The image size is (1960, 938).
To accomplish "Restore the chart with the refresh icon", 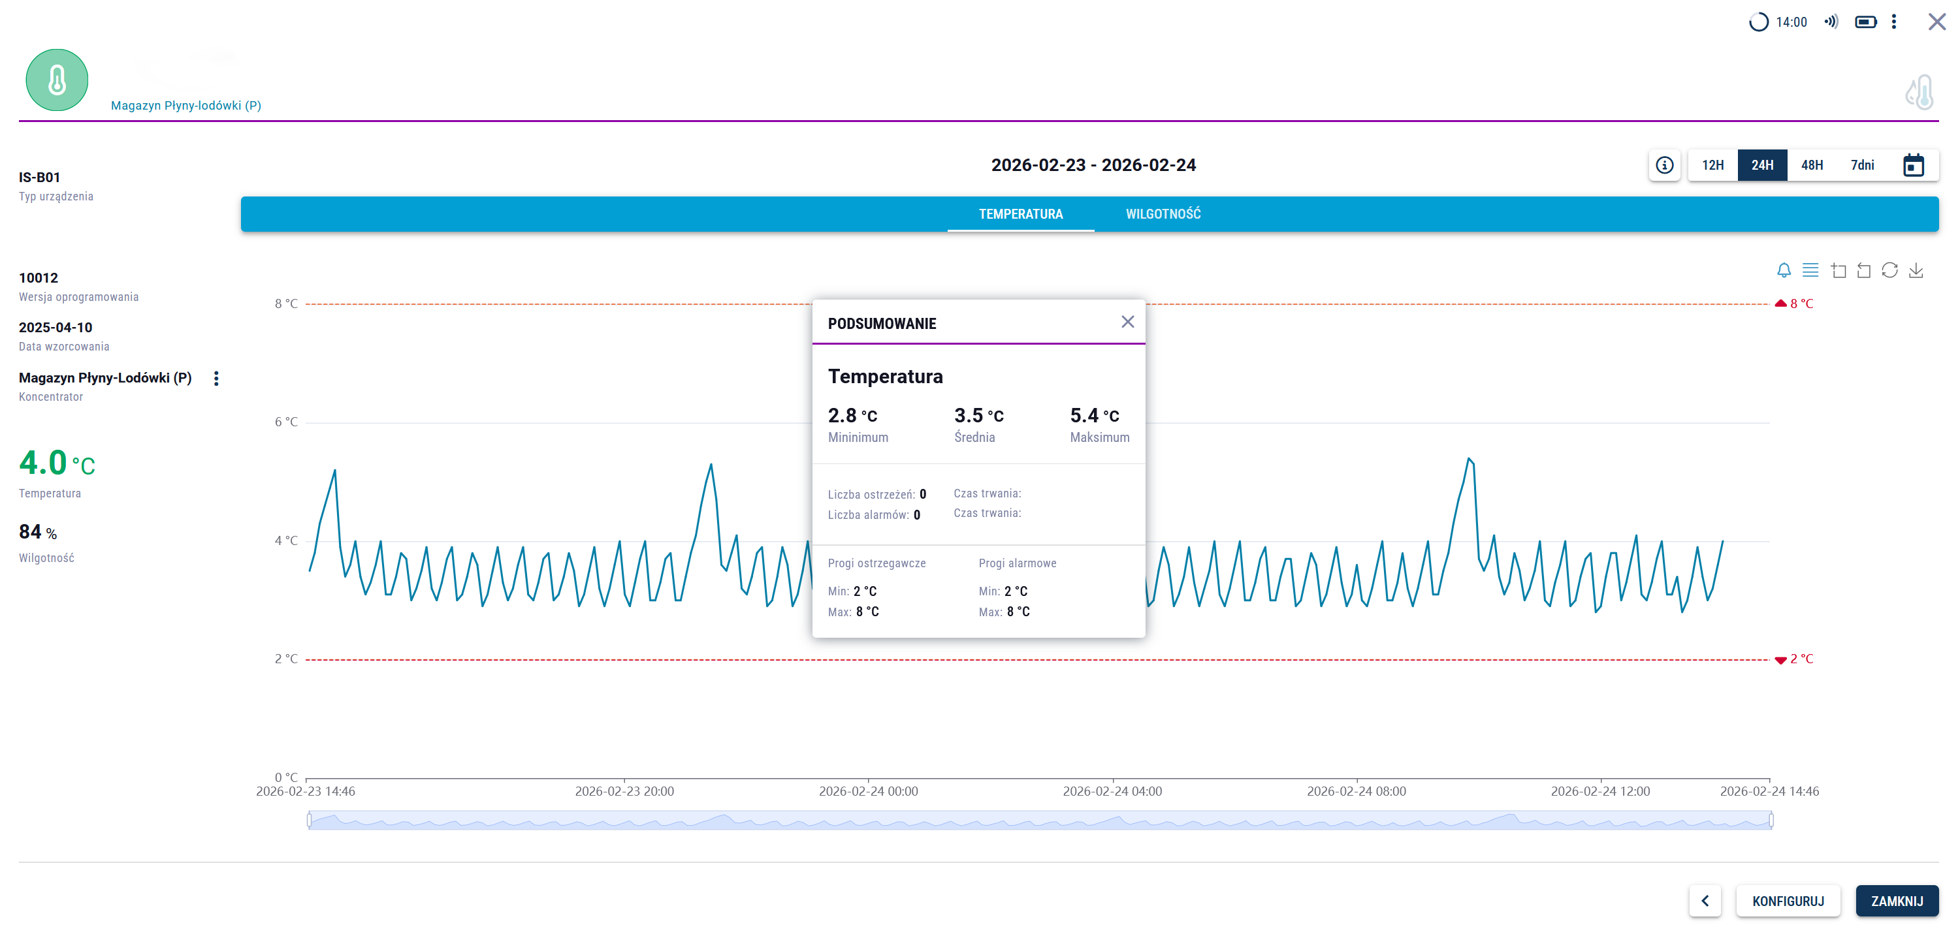I will coord(1889,270).
